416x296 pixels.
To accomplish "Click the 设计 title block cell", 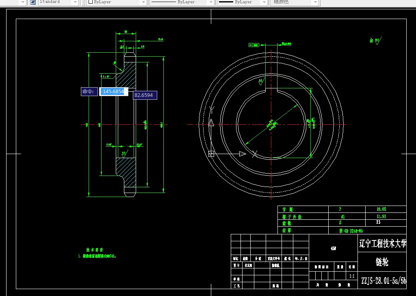I will pos(236,265).
